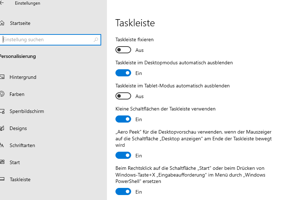This screenshot has height=200, width=289.
Task: Go to the Farben section
Action: click(17, 94)
